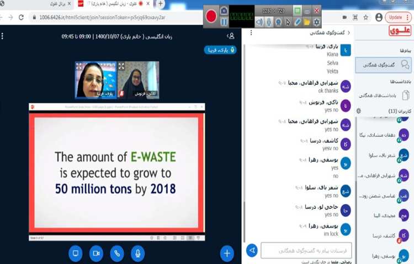
Task: Take a screenshot with the recorder camera icon
Action: (x=224, y=10)
